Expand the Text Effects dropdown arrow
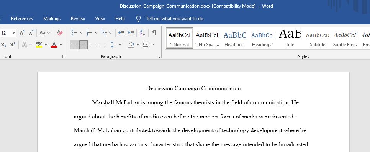 31,45
